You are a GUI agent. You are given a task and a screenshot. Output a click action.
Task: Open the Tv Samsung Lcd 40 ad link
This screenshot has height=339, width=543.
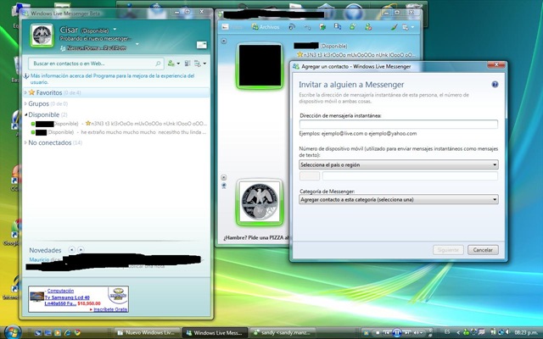pyautogui.click(x=67, y=297)
